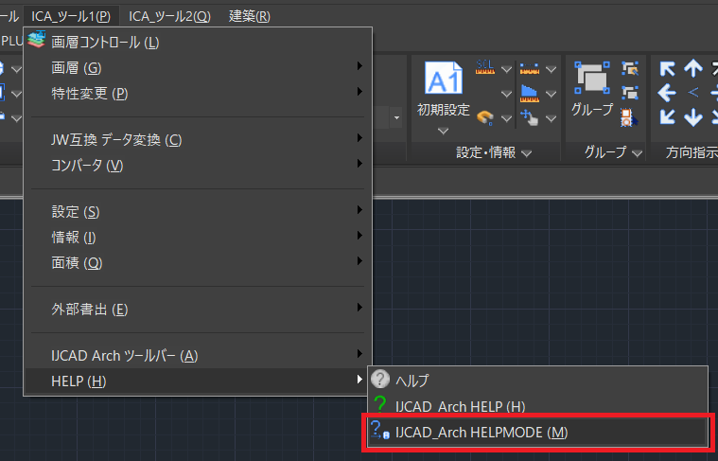Click the large グループ group objects icon

coord(591,78)
